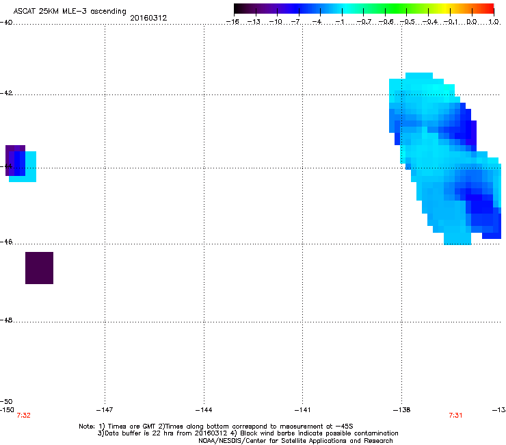Screen dimensions: 506x445
Task: Click the '-42' latitude axis label
Action: tap(6, 93)
